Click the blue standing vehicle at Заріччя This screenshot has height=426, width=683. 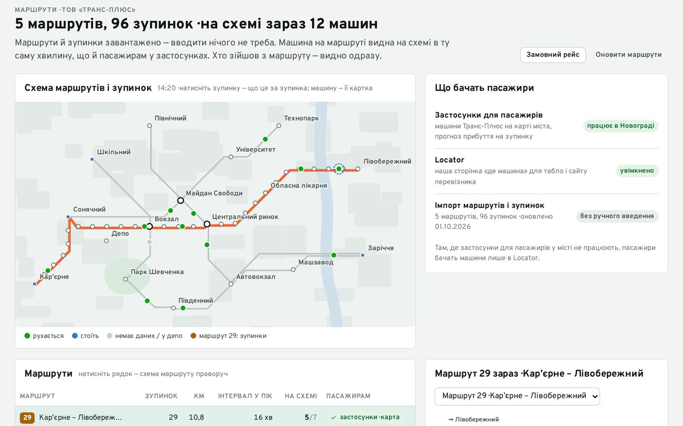pyautogui.click(x=363, y=255)
